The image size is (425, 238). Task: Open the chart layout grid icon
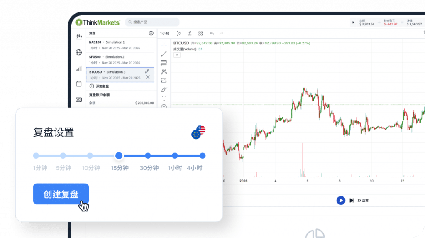coord(200,33)
